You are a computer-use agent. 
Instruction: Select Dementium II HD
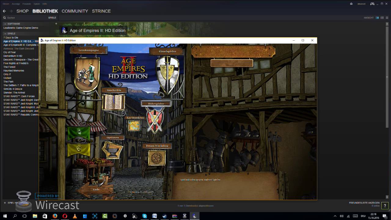click(13, 56)
